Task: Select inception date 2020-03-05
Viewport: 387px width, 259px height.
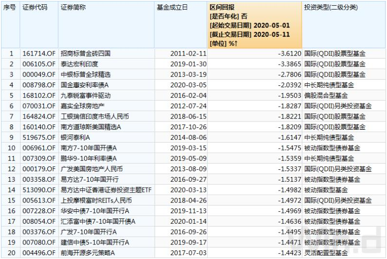Action: coord(188,85)
